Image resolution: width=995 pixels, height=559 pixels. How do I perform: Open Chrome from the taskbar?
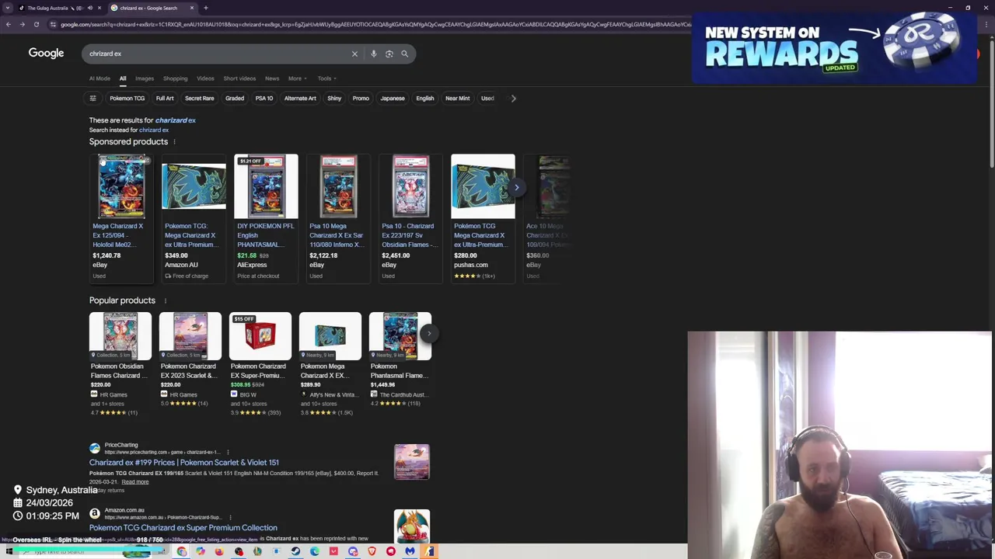pyautogui.click(x=181, y=551)
